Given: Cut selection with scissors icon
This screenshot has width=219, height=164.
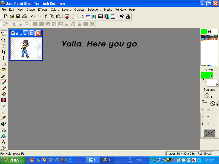Looking at the screenshot, I should pyautogui.click(x=46, y=16).
